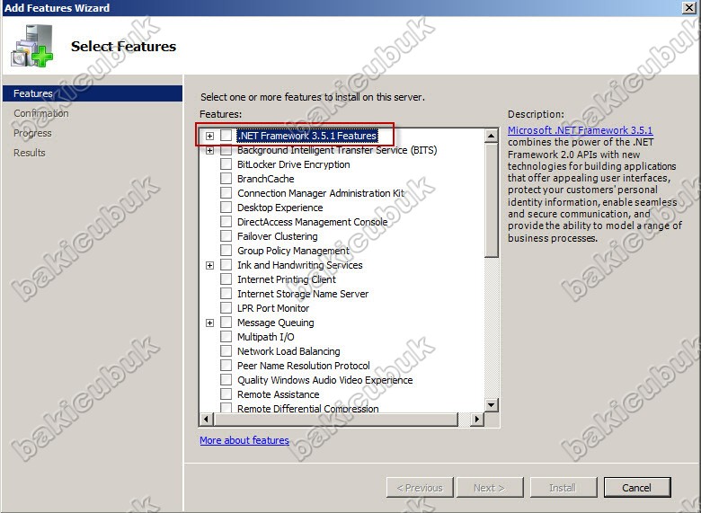Select the LPR Port Monitor label
Screen dimensions: 701x513
click(273, 308)
